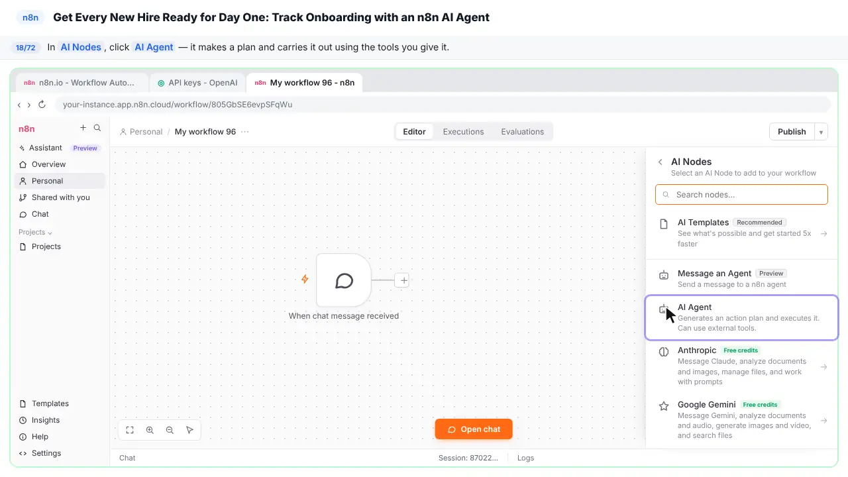Zoom in on the workflow canvas
Viewport: 848px width, 477px height.
[x=150, y=430]
